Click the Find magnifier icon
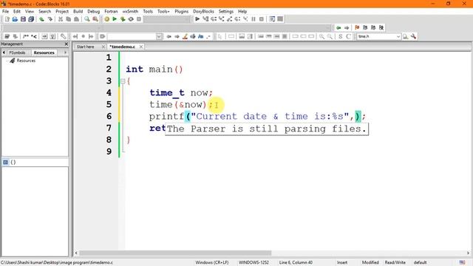Image resolution: width=473 pixels, height=266 pixels. (87, 19)
